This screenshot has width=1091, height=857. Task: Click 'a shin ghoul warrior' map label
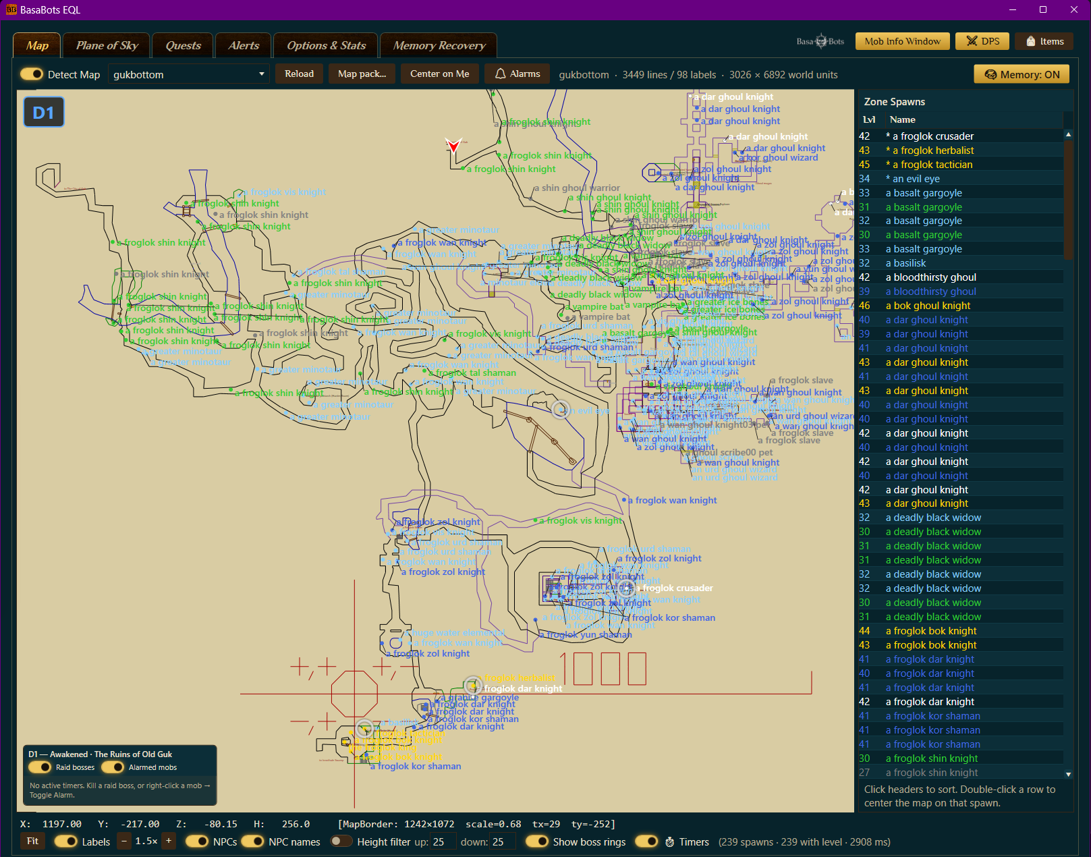(x=577, y=188)
